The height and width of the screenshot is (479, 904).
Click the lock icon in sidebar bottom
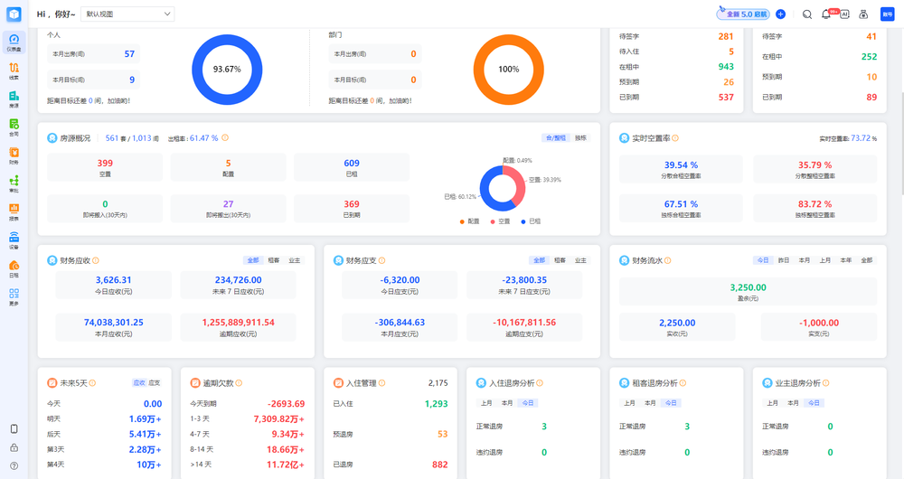(14, 447)
